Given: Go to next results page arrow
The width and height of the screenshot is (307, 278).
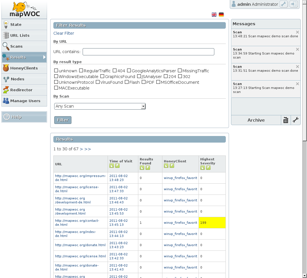Looking at the screenshot, I should coord(81,149).
